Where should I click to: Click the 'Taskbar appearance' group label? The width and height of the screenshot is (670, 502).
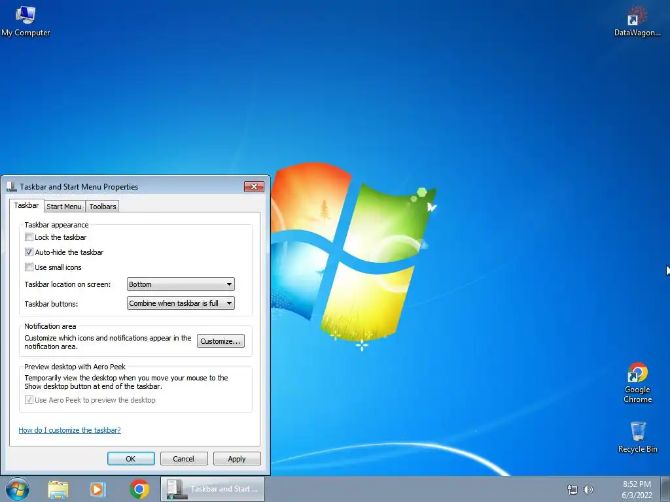[x=56, y=225]
